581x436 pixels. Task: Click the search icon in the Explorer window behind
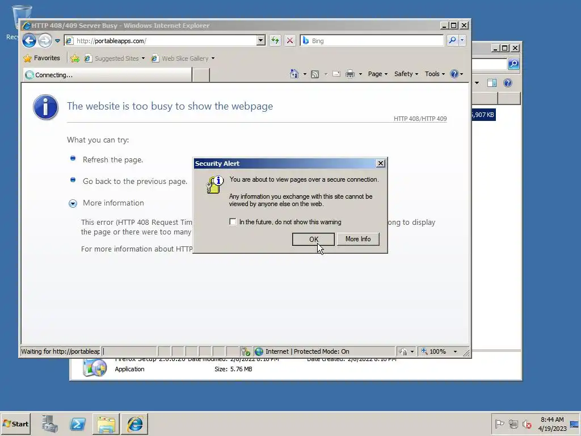coord(513,64)
